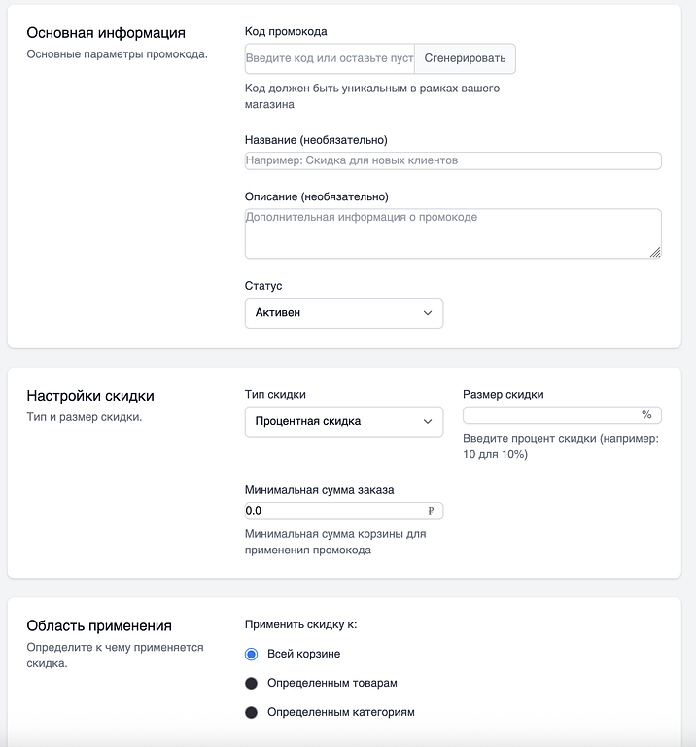Click the ruble currency icon
696x747 pixels.
click(431, 511)
